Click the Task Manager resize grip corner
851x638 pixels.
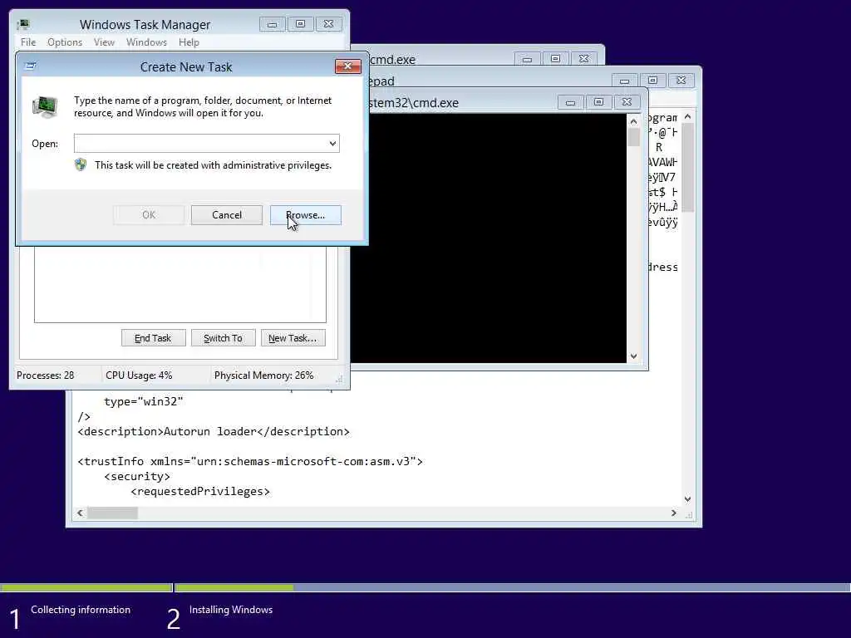point(339,379)
